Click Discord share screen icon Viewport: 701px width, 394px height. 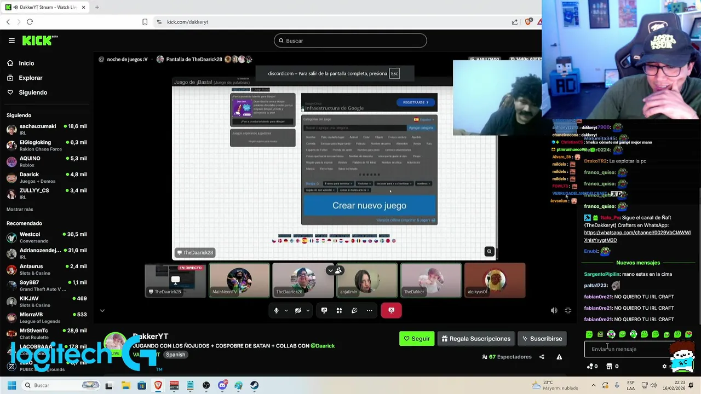324,310
